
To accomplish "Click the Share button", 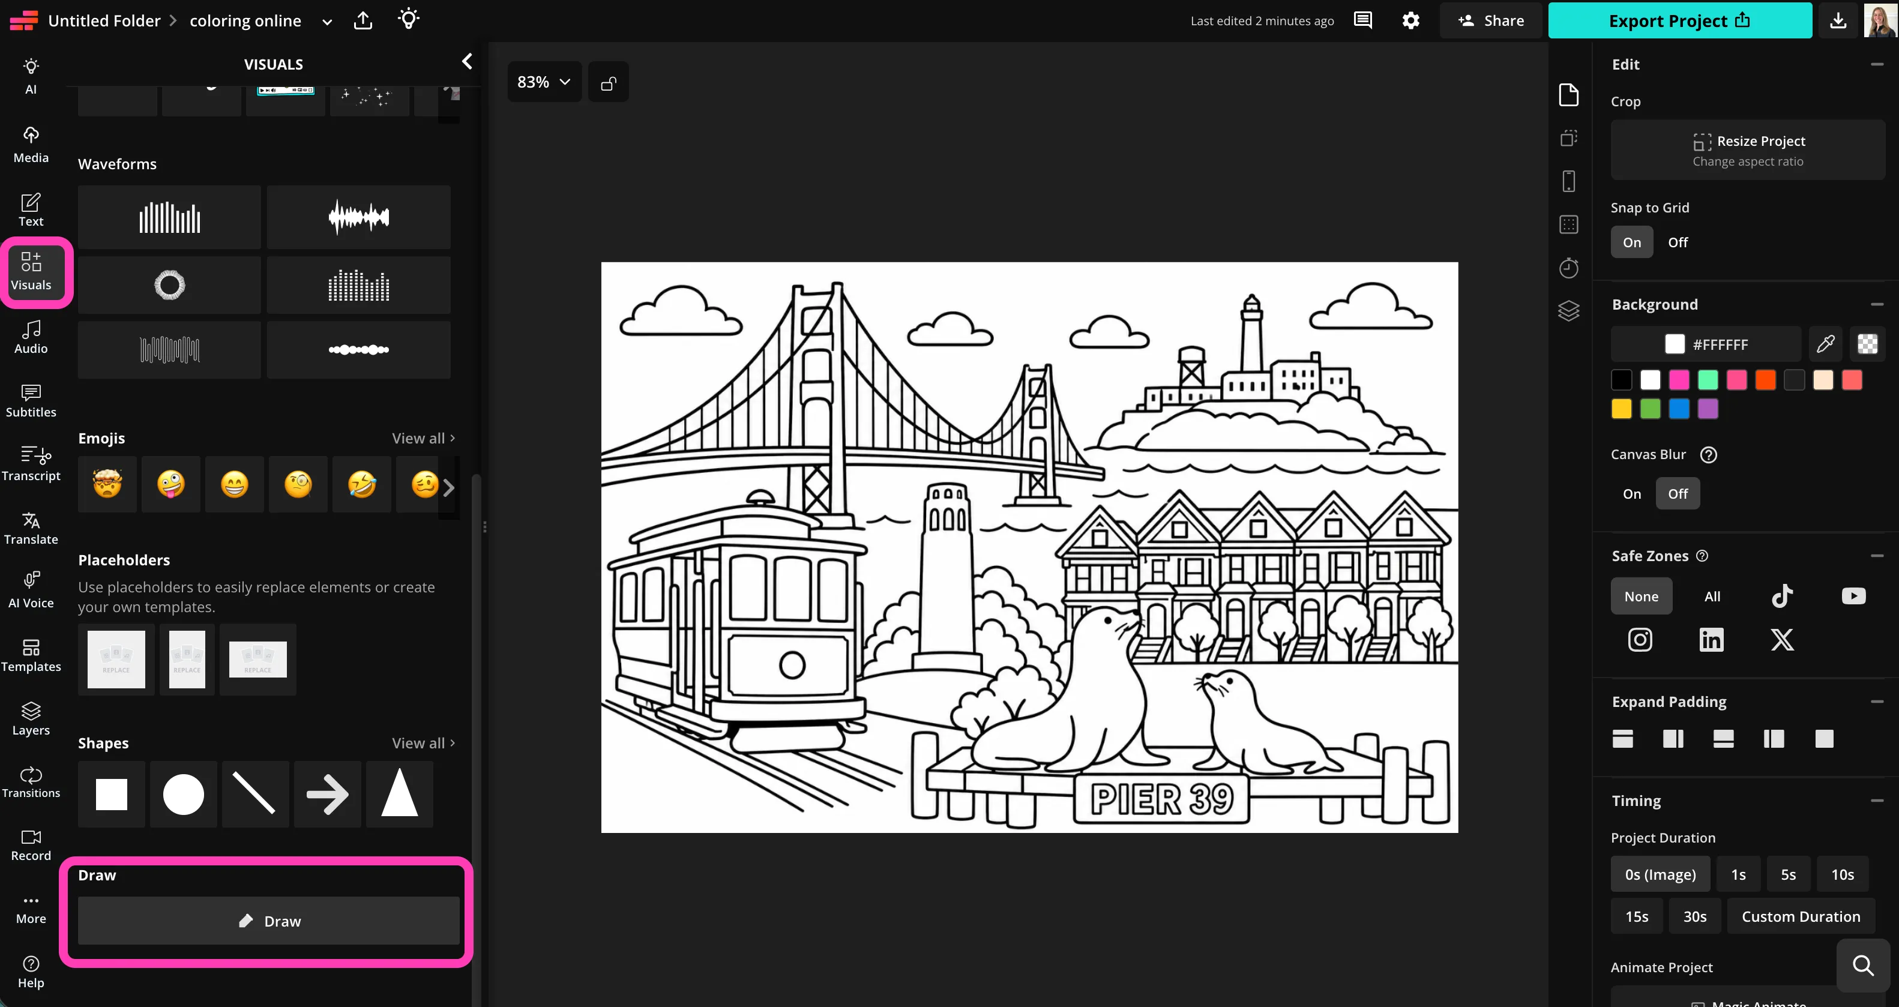I will 1491,20.
